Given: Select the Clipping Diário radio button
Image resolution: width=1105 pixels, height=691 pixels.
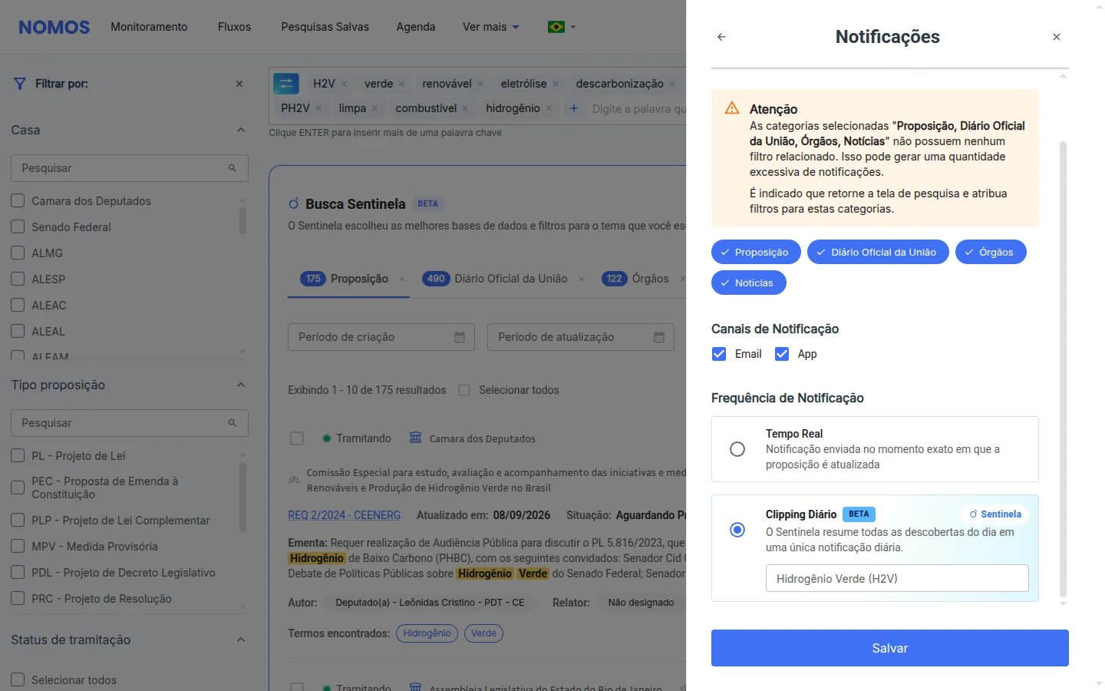Looking at the screenshot, I should (737, 530).
